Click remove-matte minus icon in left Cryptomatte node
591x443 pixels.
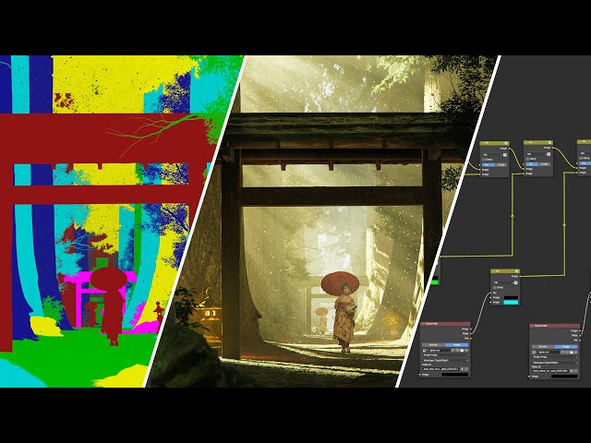point(466,369)
